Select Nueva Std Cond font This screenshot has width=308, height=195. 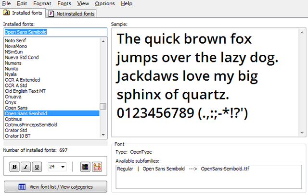coord(52,58)
